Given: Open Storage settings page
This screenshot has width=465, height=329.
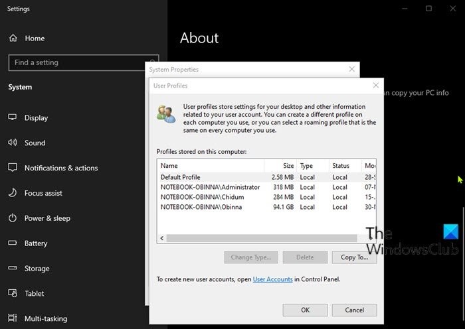Looking at the screenshot, I should (x=37, y=269).
